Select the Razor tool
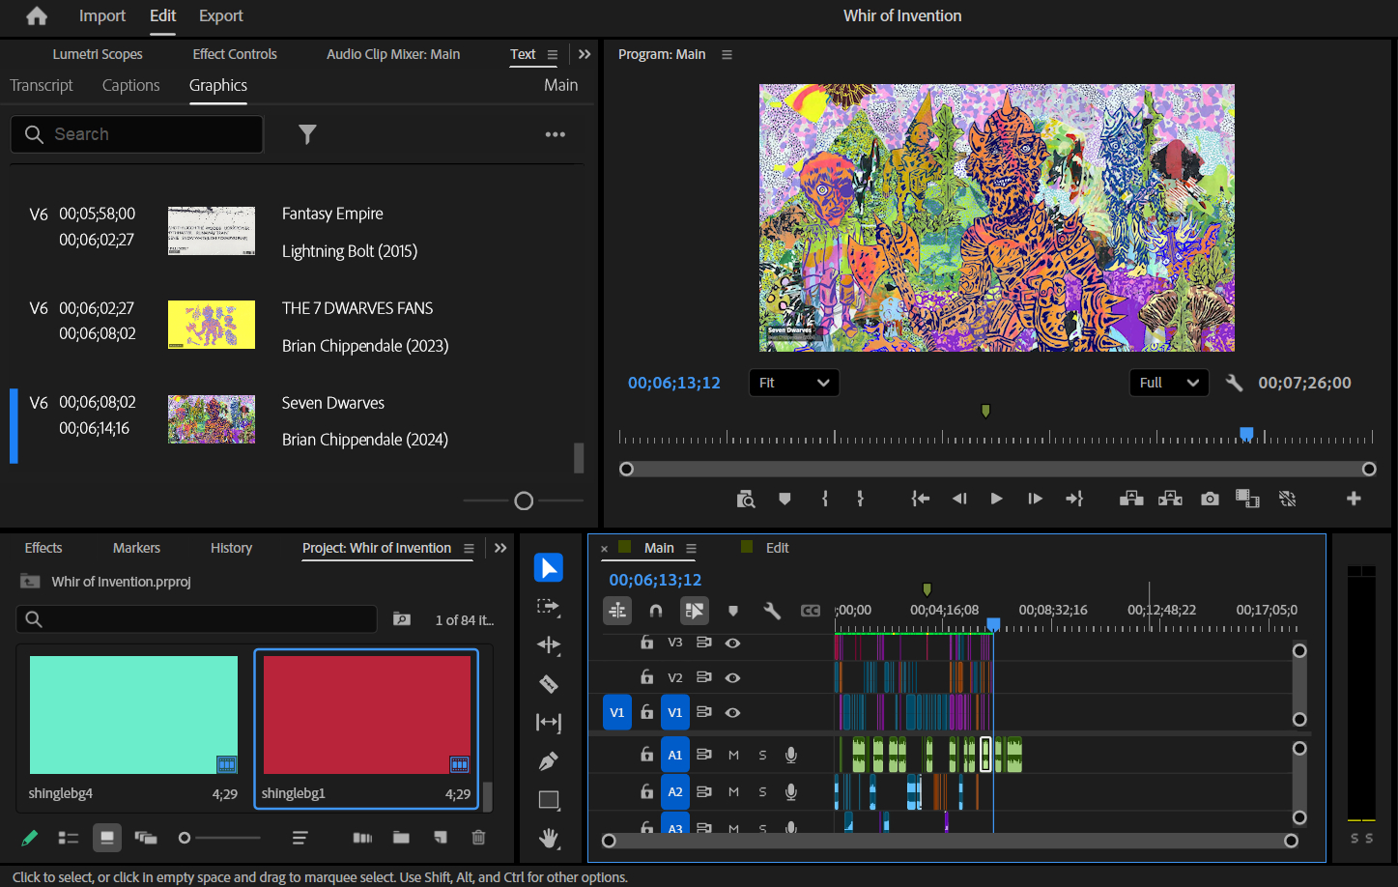This screenshot has height=887, width=1398. click(549, 684)
